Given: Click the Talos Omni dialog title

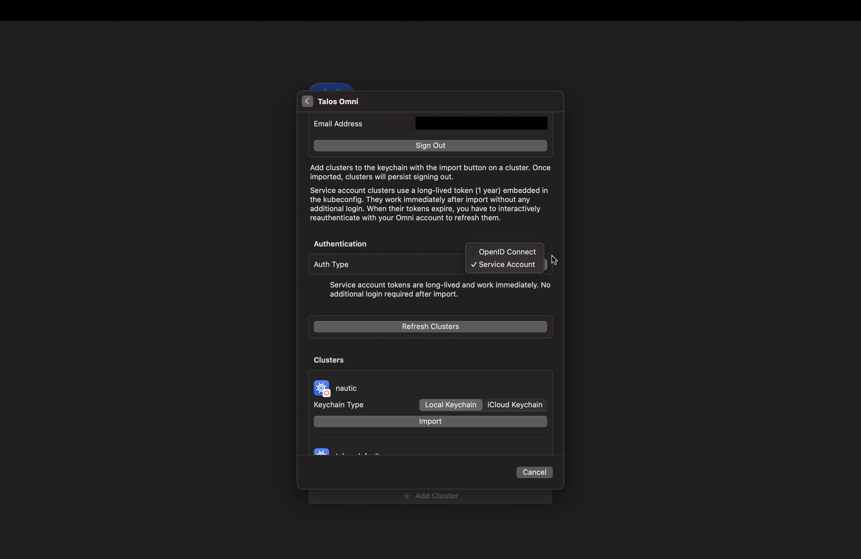Looking at the screenshot, I should pyautogui.click(x=337, y=102).
